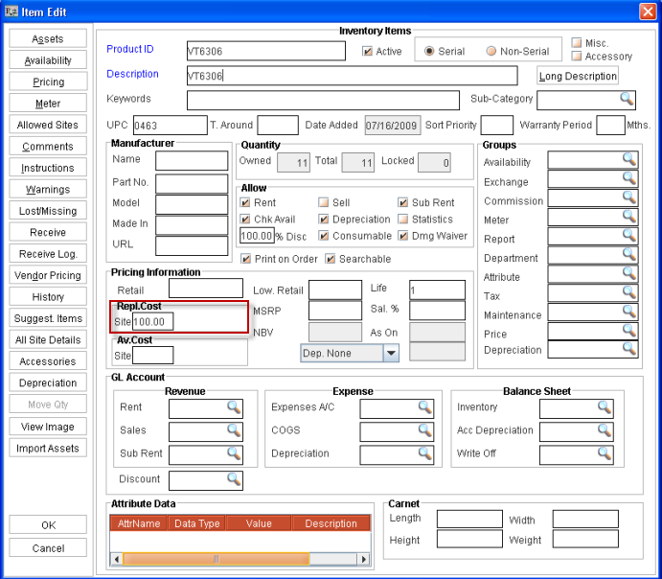Open the History section

click(48, 297)
